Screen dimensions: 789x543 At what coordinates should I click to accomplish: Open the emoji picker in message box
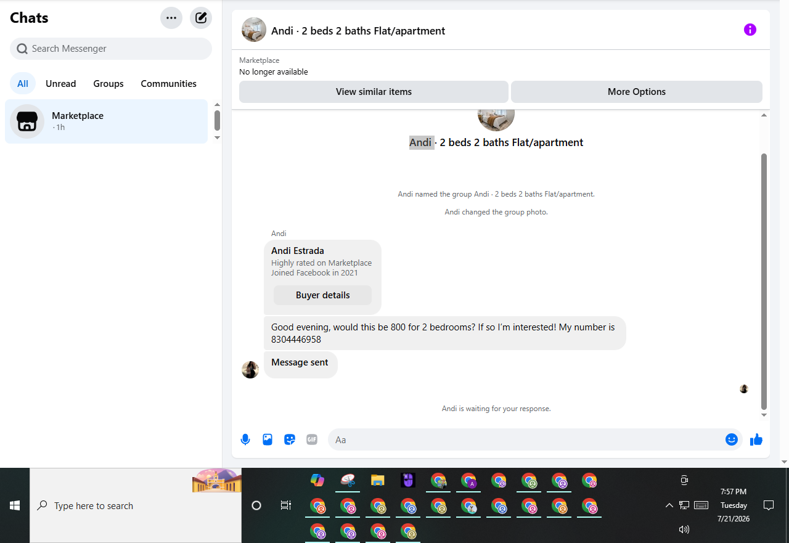(x=732, y=439)
